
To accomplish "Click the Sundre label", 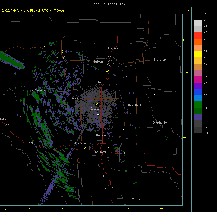I will tap(74, 98).
